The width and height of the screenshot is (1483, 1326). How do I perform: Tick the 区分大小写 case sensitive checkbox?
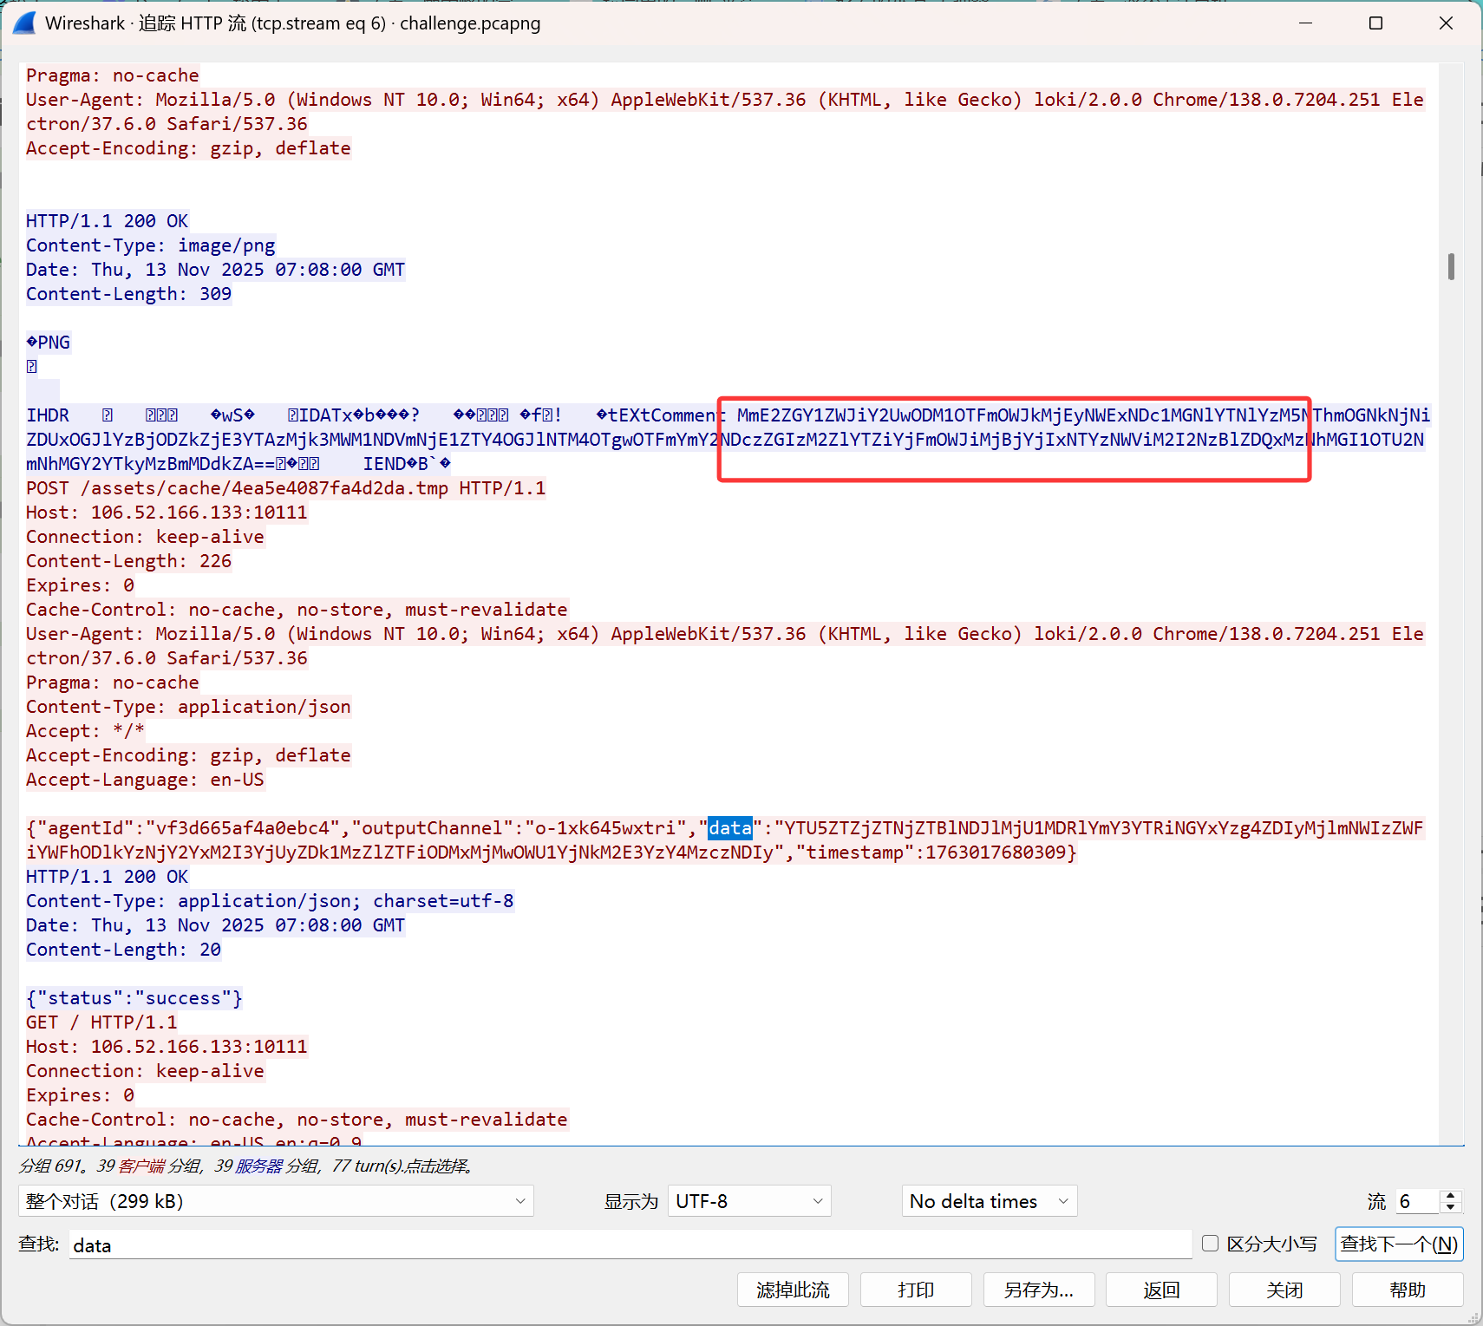click(1211, 1244)
